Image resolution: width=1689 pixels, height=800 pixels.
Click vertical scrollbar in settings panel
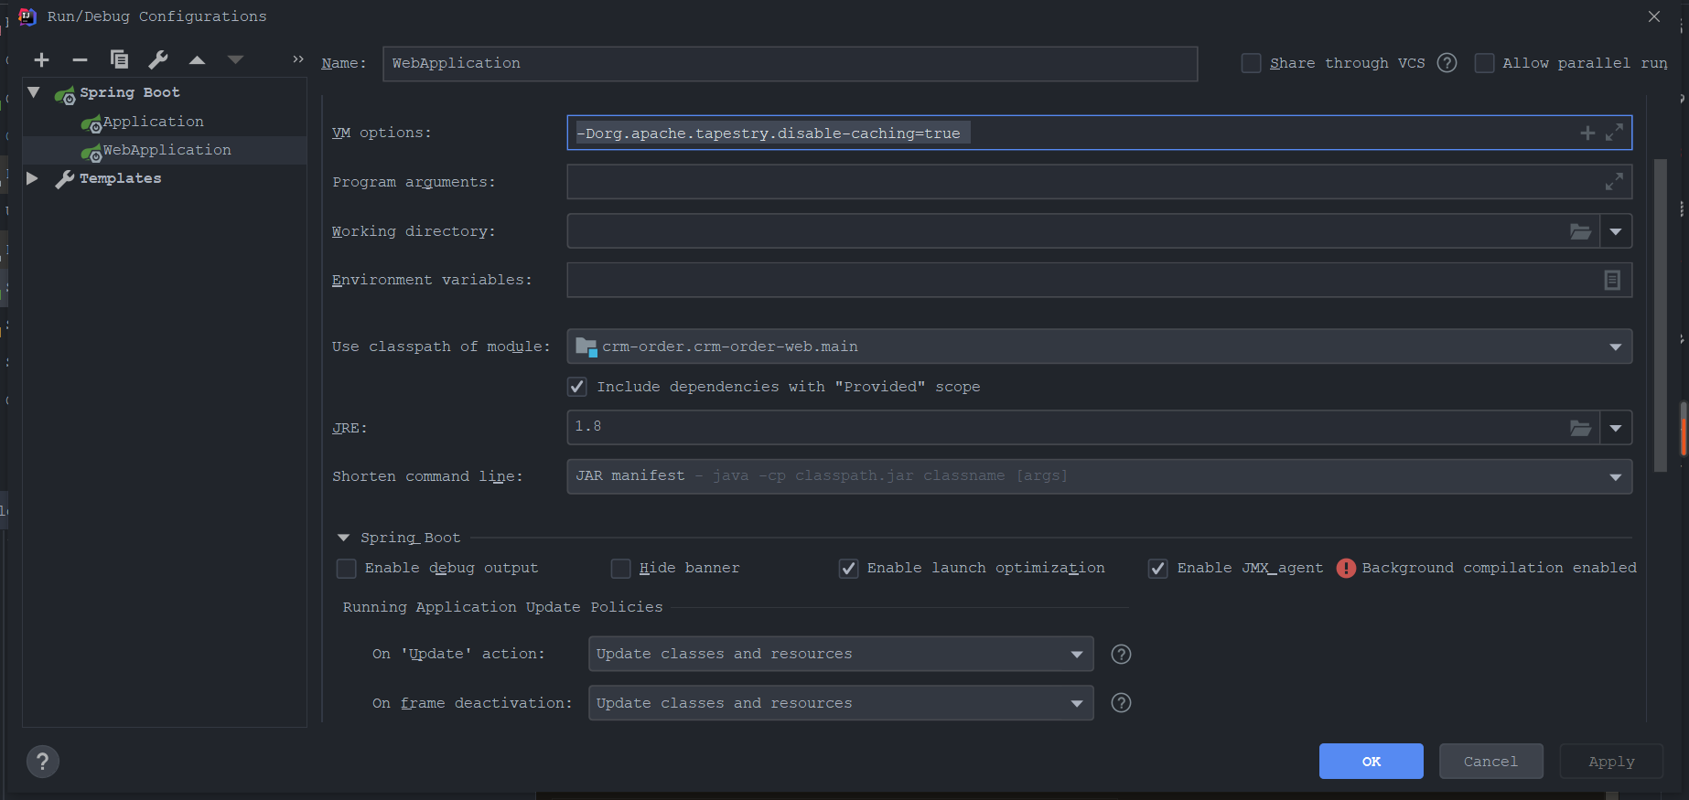click(1661, 315)
